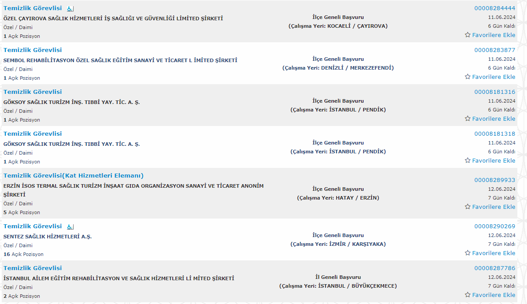Click the star icon for listing 00008181318
The height and width of the screenshot is (304, 527).
pyautogui.click(x=468, y=160)
